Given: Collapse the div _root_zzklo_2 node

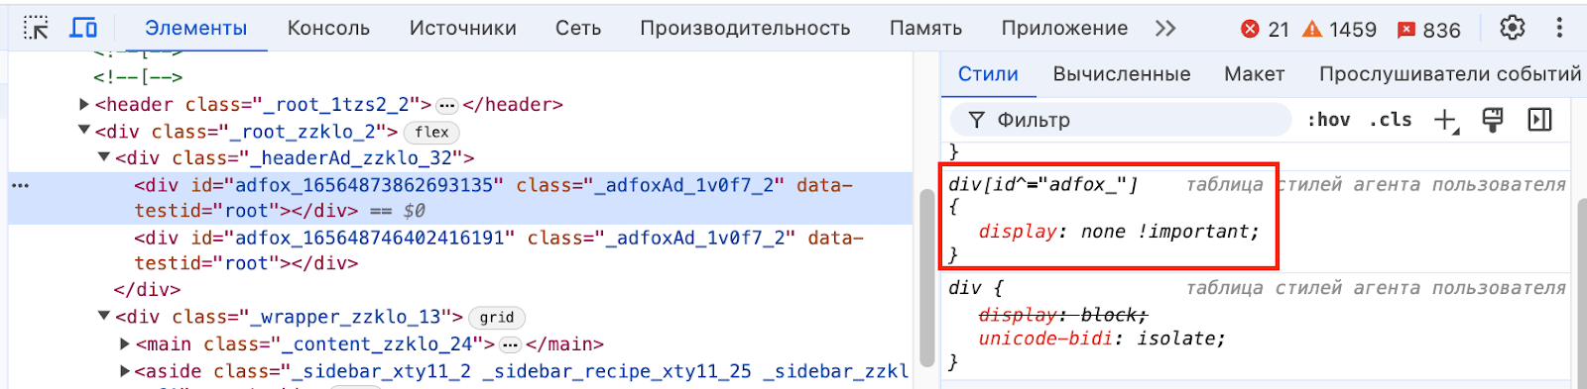Looking at the screenshot, I should [x=84, y=131].
